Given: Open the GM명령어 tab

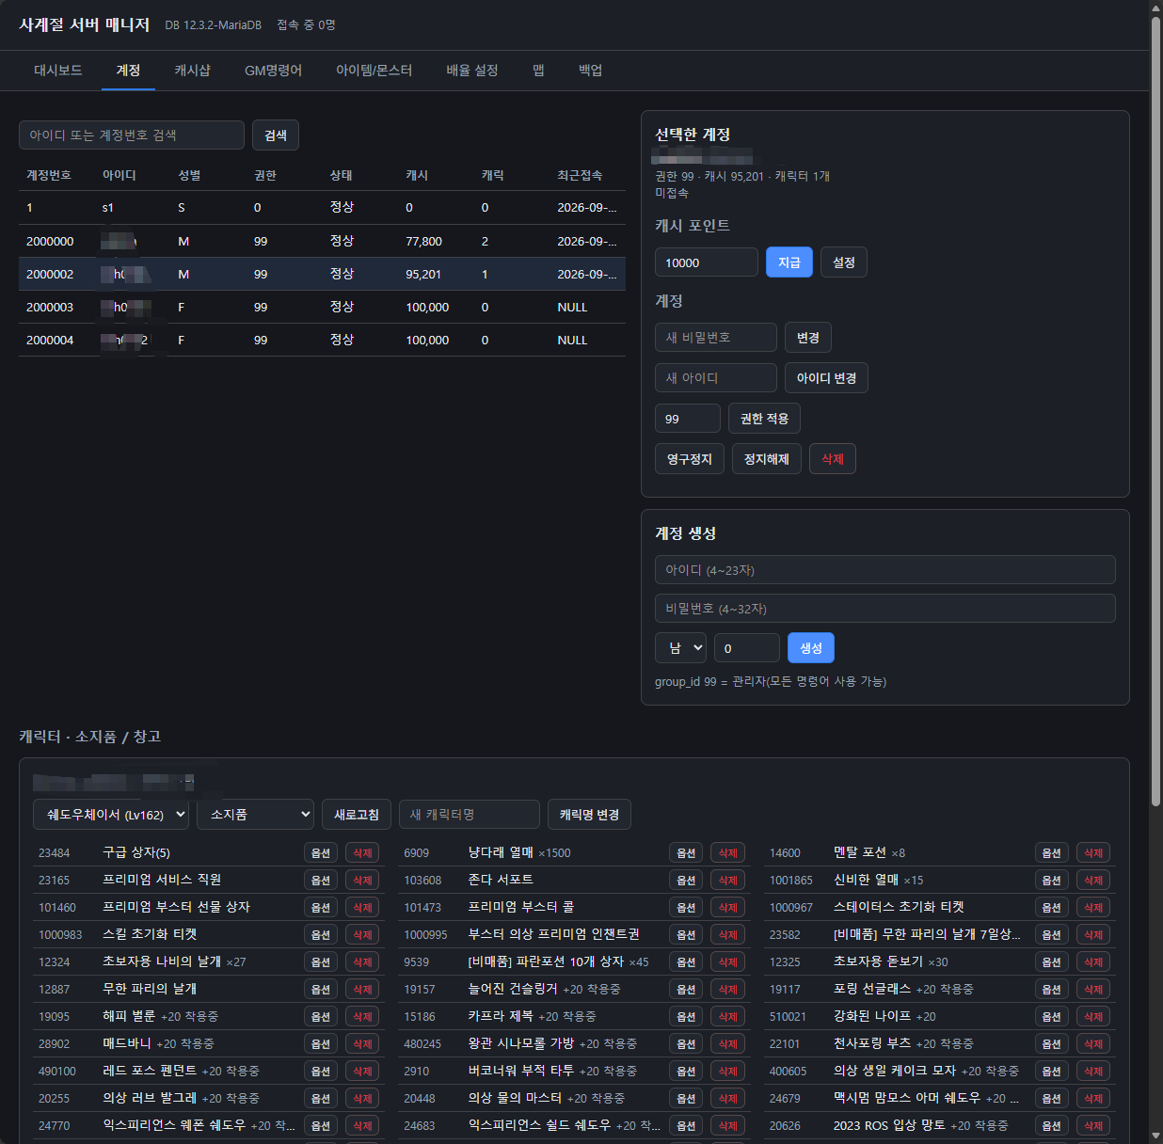Looking at the screenshot, I should click(273, 71).
